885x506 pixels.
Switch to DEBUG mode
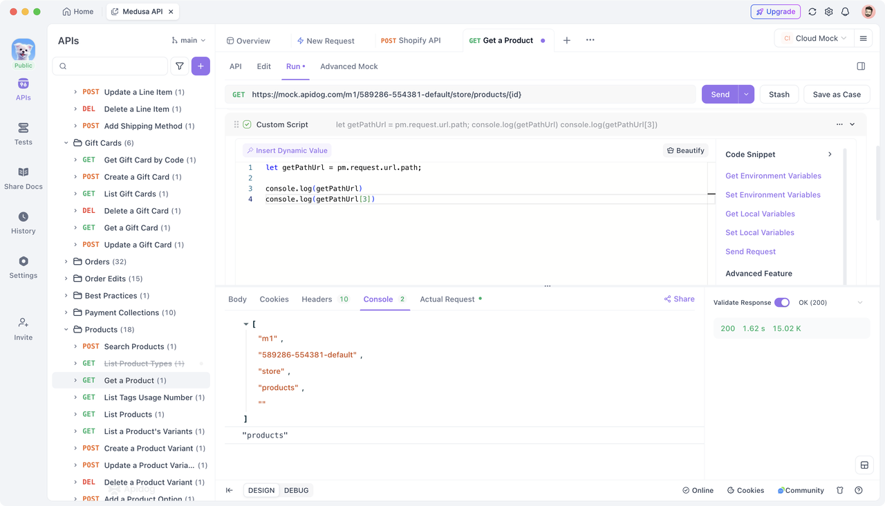(297, 490)
